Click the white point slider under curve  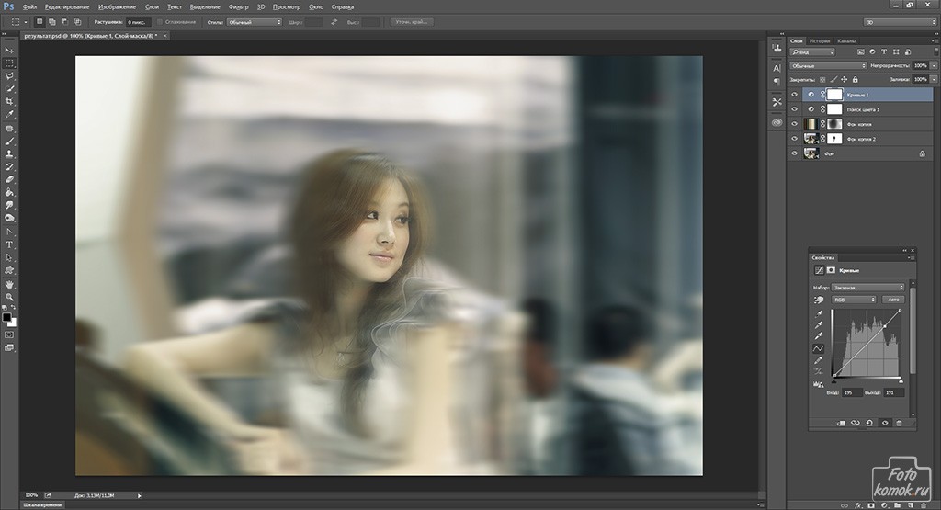coord(901,380)
